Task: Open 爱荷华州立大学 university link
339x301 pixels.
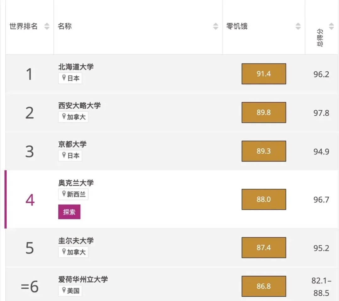Action: pyautogui.click(x=83, y=279)
